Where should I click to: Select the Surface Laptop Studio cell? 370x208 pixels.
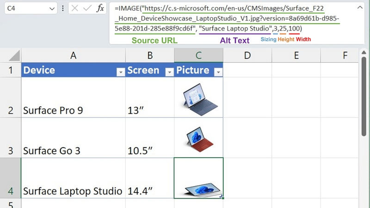point(74,178)
